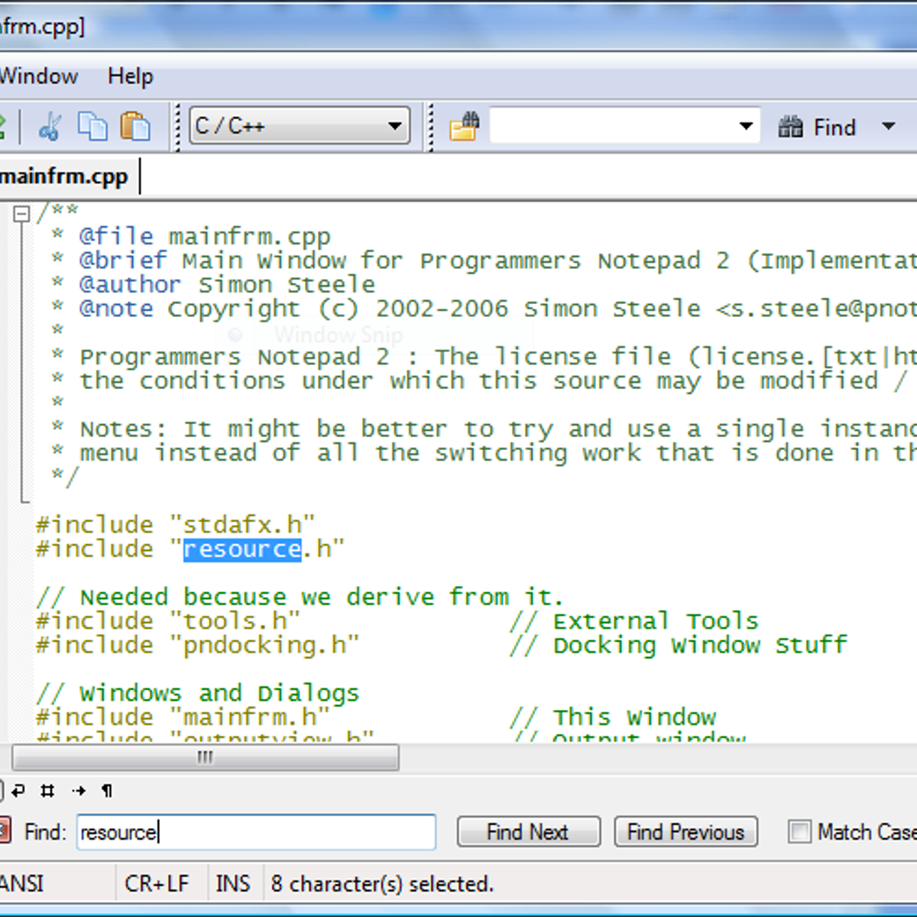
Task: Click the binoculars Find button
Action: click(817, 127)
